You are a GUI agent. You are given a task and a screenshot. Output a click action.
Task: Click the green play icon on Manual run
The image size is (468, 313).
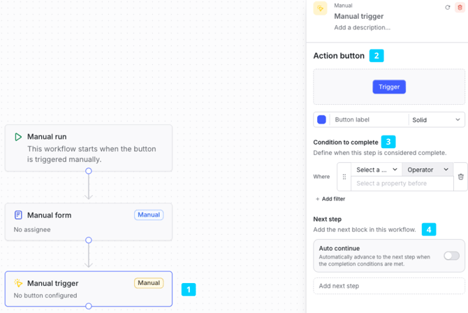pos(18,137)
